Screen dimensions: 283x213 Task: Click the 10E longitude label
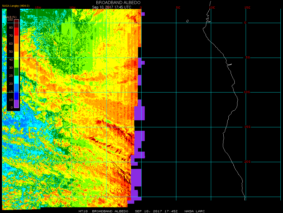point(212,8)
